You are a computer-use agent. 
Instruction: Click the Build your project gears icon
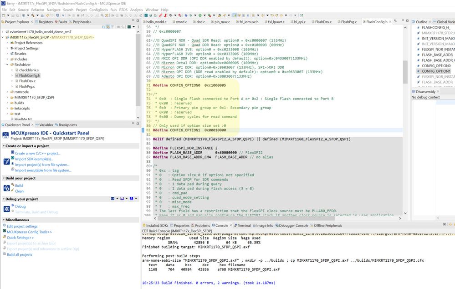click(x=7, y=188)
